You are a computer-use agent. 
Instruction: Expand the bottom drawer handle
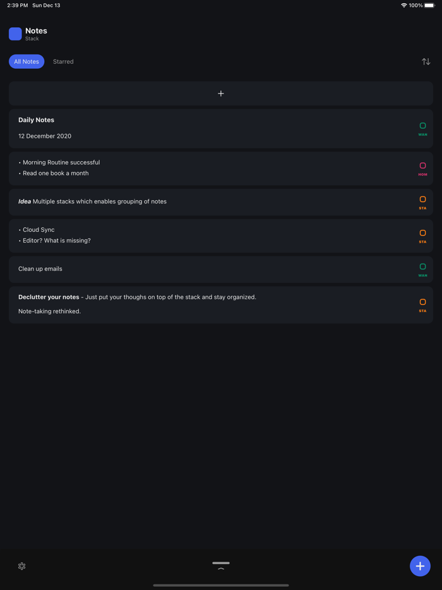(x=221, y=565)
